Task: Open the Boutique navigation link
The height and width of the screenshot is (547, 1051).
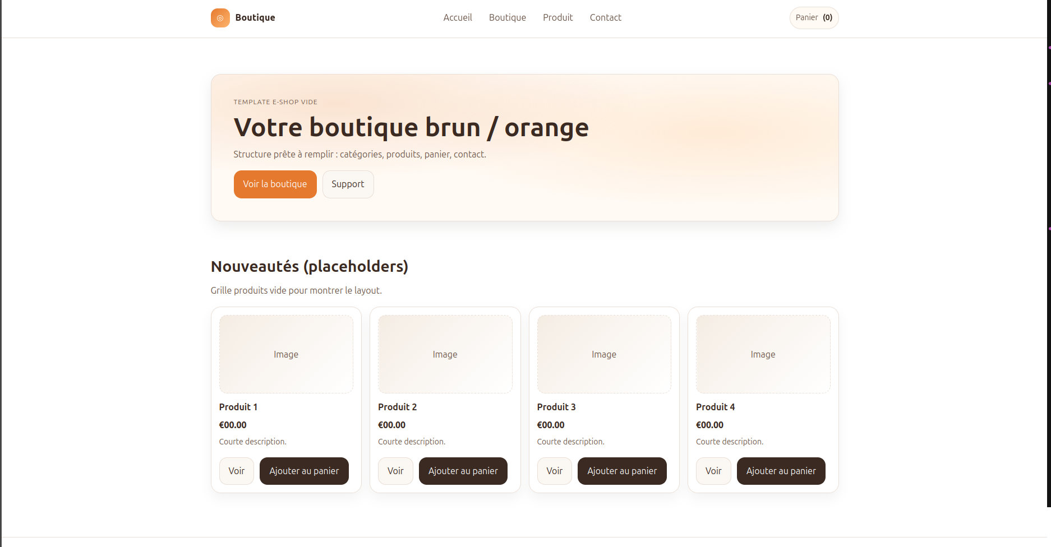Action: [x=507, y=17]
